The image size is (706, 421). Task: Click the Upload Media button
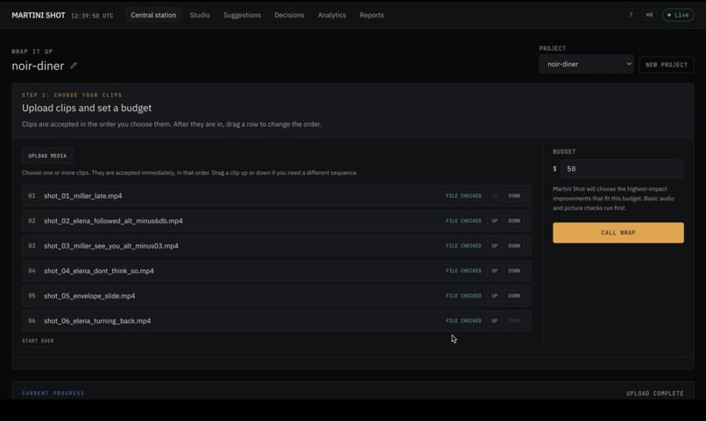(x=47, y=156)
